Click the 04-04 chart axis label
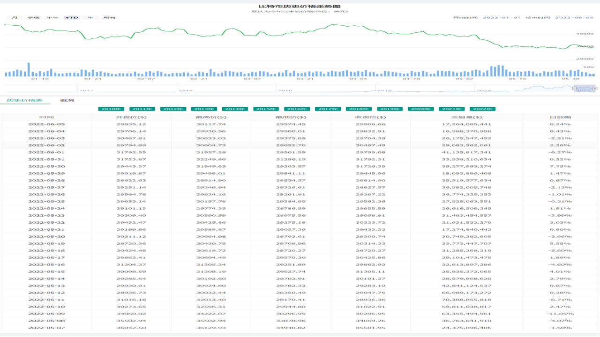Image resolution: width=600 pixels, height=337 pixels. [x=358, y=79]
